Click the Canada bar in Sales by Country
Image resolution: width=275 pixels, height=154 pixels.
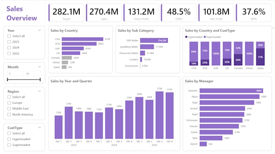67,58
